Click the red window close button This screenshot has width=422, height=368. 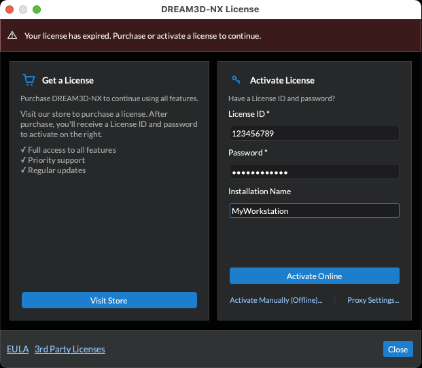coord(10,10)
